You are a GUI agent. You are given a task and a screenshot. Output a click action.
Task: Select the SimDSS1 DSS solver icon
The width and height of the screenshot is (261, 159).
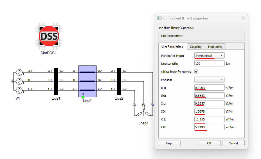(x=49, y=36)
